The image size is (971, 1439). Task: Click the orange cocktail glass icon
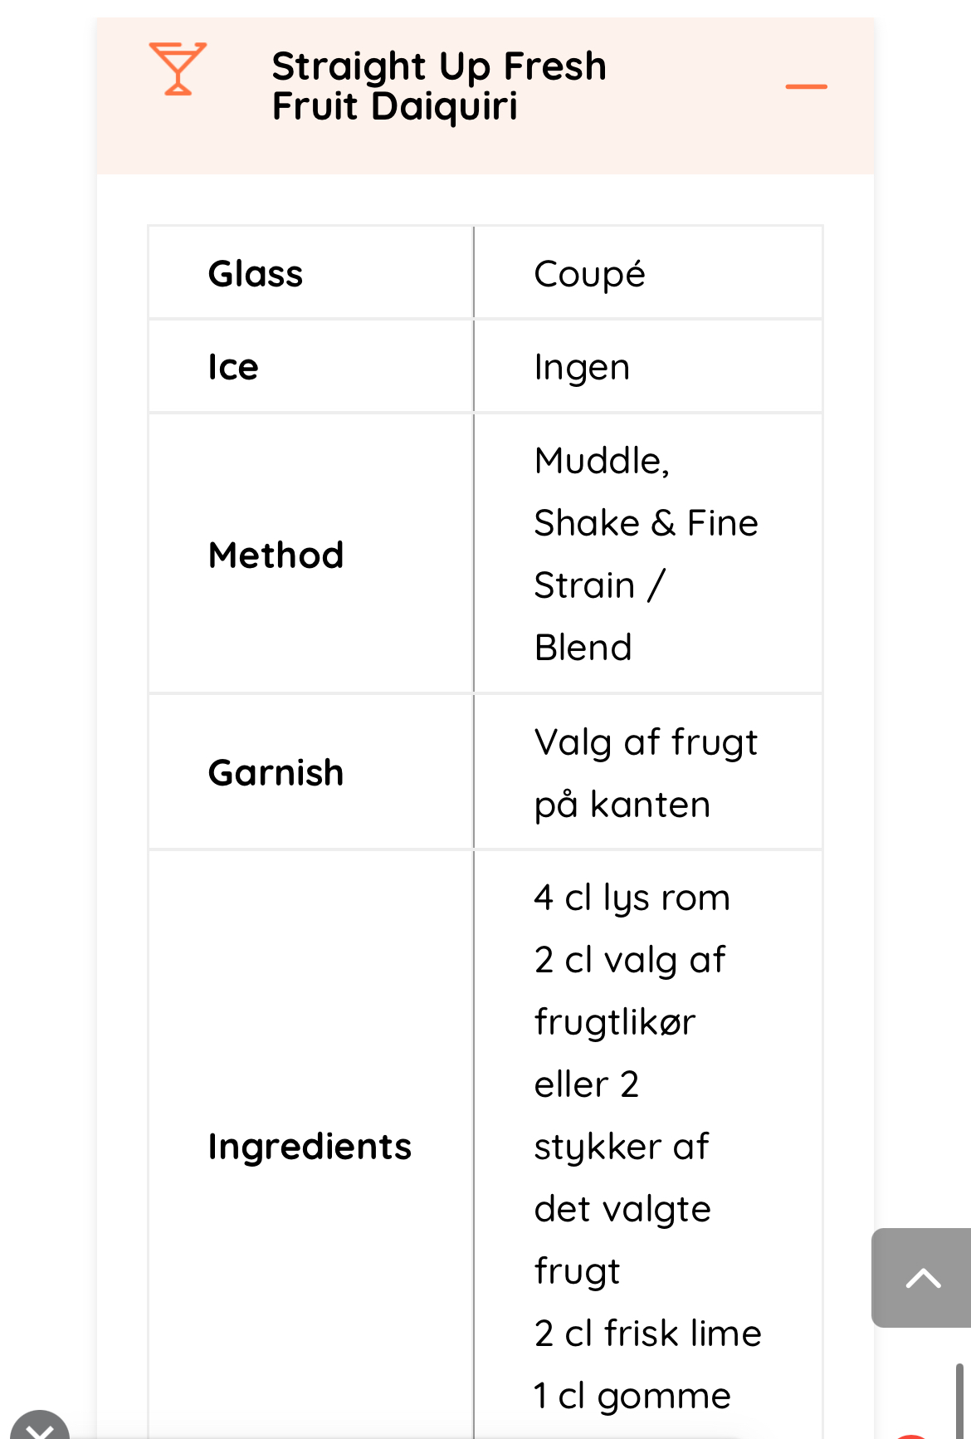[178, 69]
